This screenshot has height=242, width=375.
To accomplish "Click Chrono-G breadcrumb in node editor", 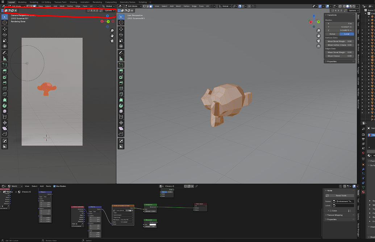I will click(26, 192).
